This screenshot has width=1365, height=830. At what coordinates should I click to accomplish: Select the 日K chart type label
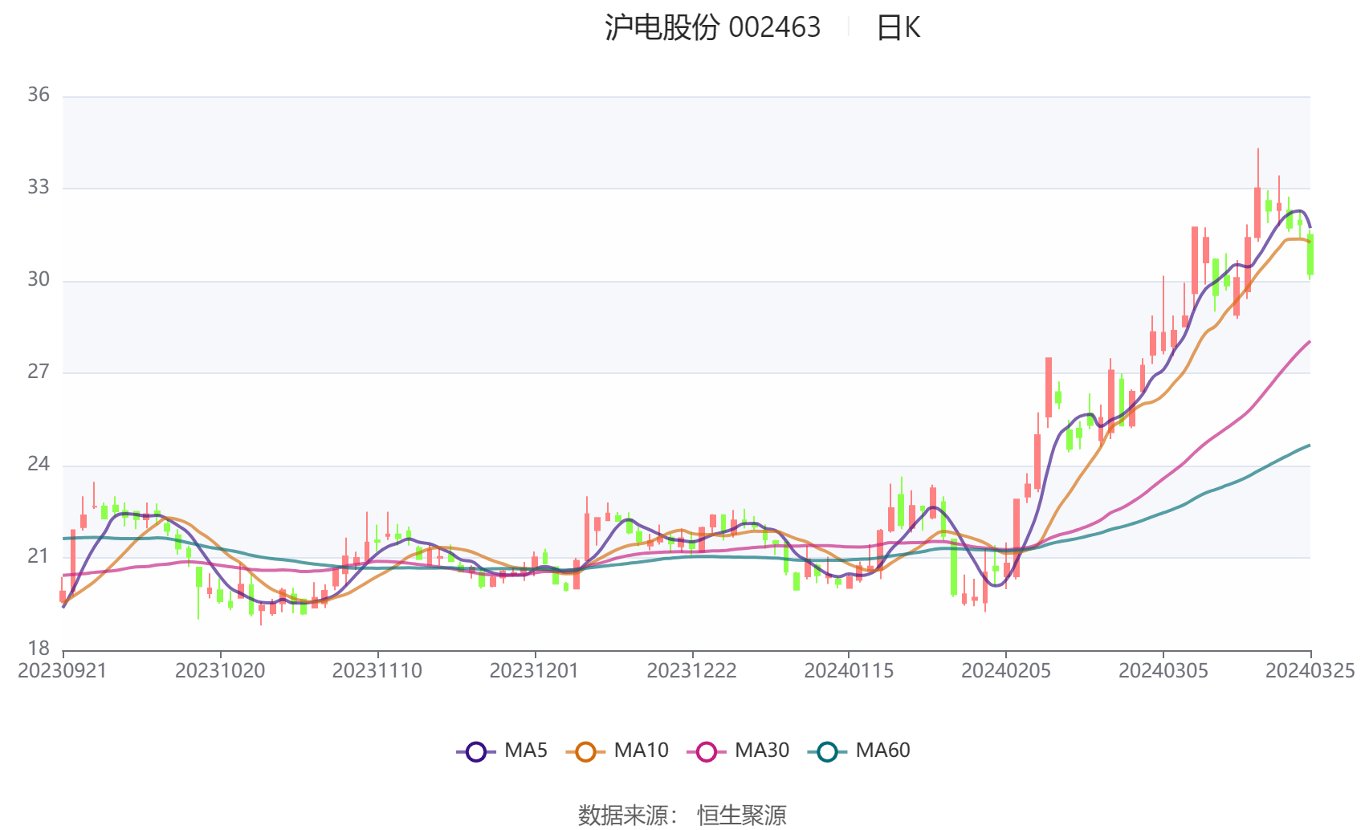898,28
